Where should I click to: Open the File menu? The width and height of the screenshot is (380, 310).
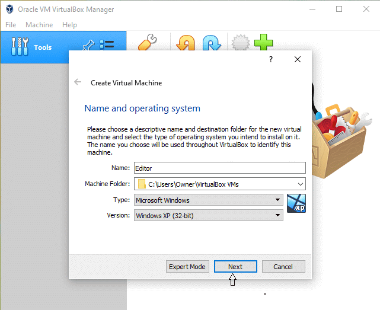point(11,25)
